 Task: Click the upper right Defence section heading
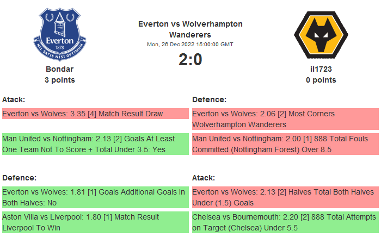click(x=209, y=99)
